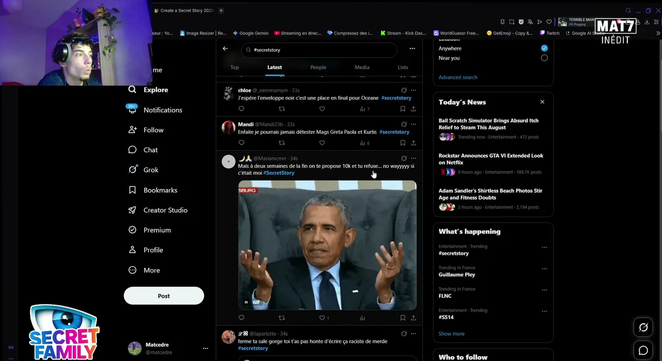The width and height of the screenshot is (662, 361).
Task: Open options for the Guillaume Pley trend
Action: pyautogui.click(x=544, y=269)
